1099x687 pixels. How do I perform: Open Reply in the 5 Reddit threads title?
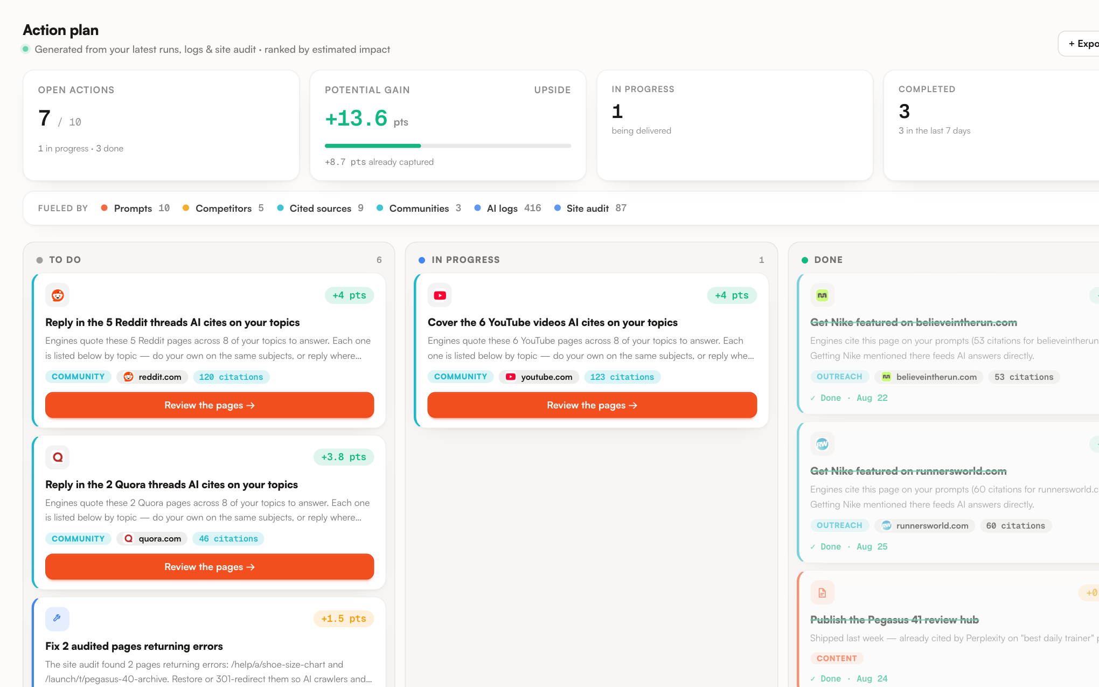click(x=172, y=322)
